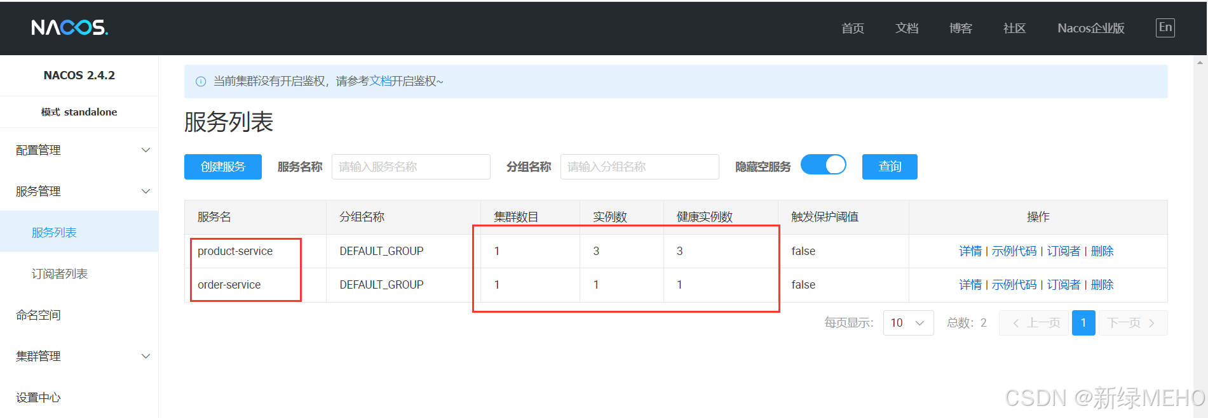Switch language with the En icon
This screenshot has width=1208, height=418.
(1165, 27)
